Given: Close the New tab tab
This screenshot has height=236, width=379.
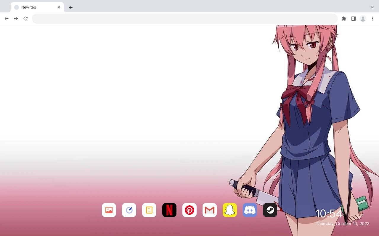Looking at the screenshot, I should [59, 7].
